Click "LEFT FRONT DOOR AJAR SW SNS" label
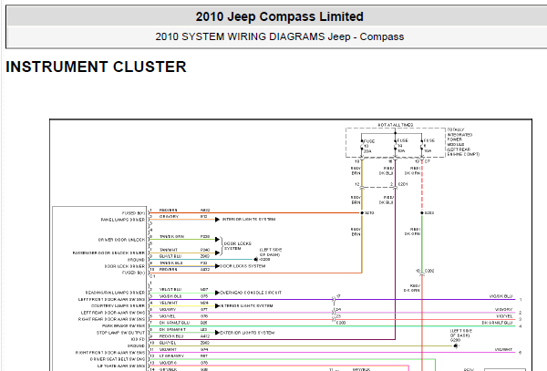Screen dimensions: 547x371 (111, 300)
